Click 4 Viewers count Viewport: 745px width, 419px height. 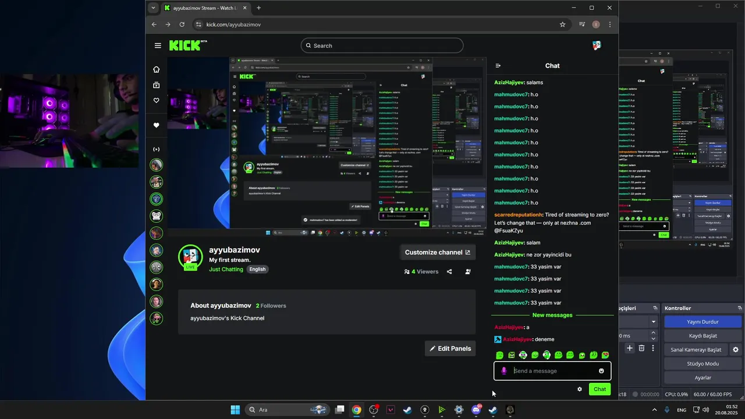[421, 272]
